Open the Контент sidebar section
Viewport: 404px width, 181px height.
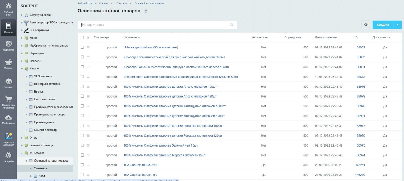click(x=8, y=28)
